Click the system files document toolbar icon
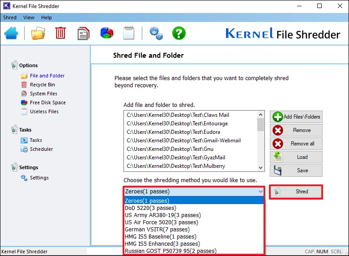 pos(83,34)
